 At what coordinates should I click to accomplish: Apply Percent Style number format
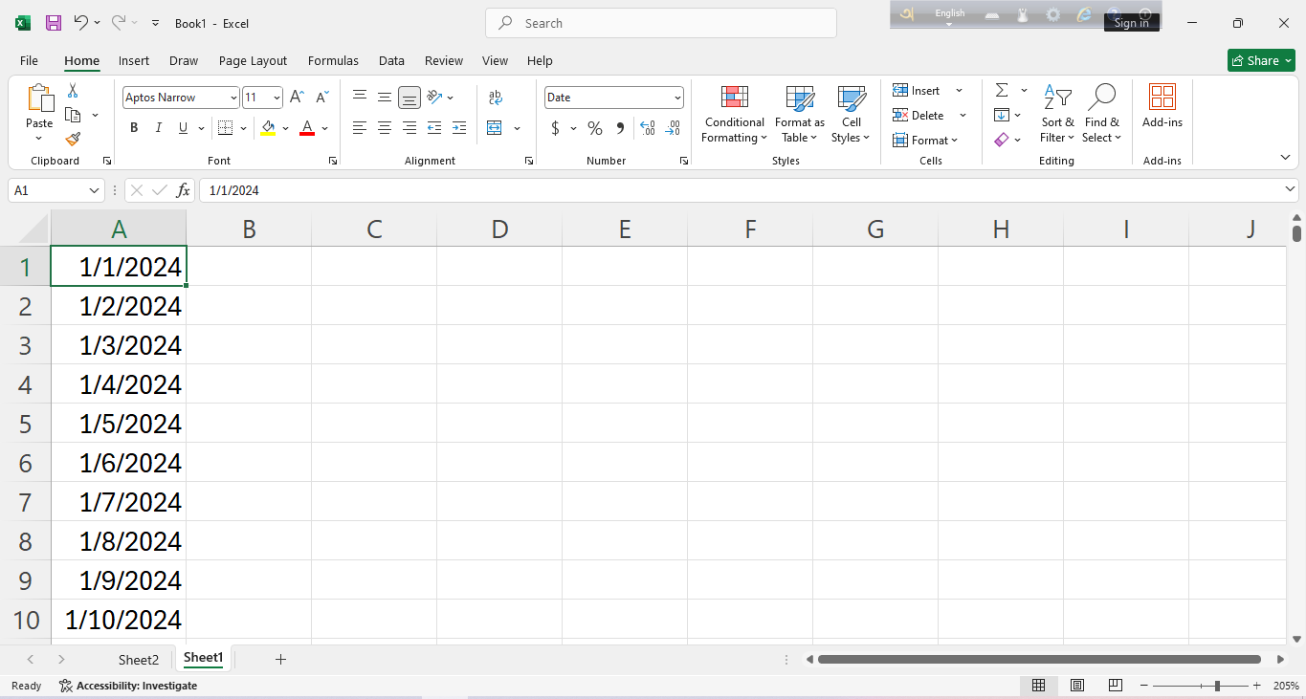point(595,128)
